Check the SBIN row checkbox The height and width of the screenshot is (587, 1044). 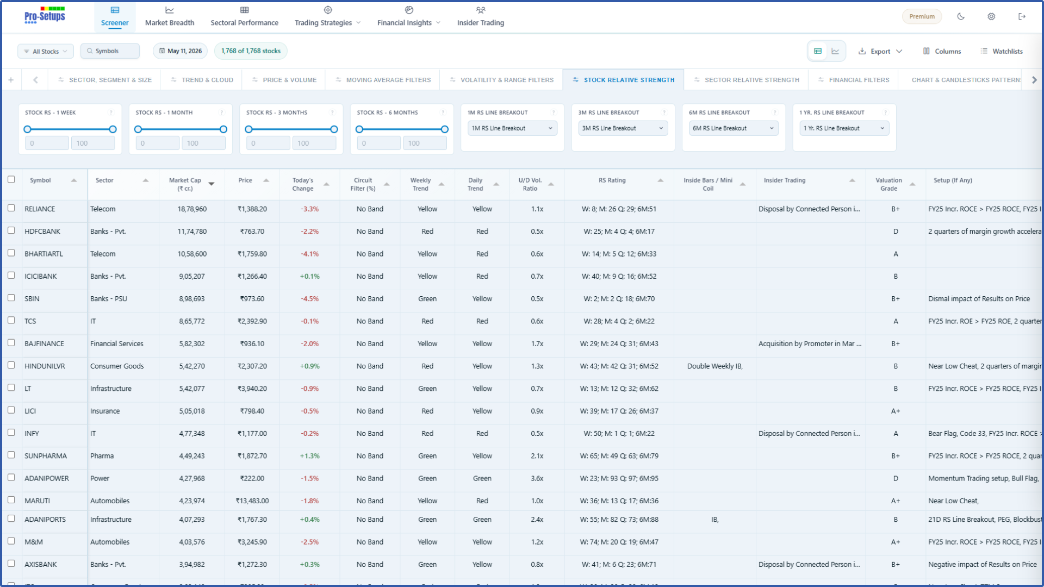(x=11, y=298)
